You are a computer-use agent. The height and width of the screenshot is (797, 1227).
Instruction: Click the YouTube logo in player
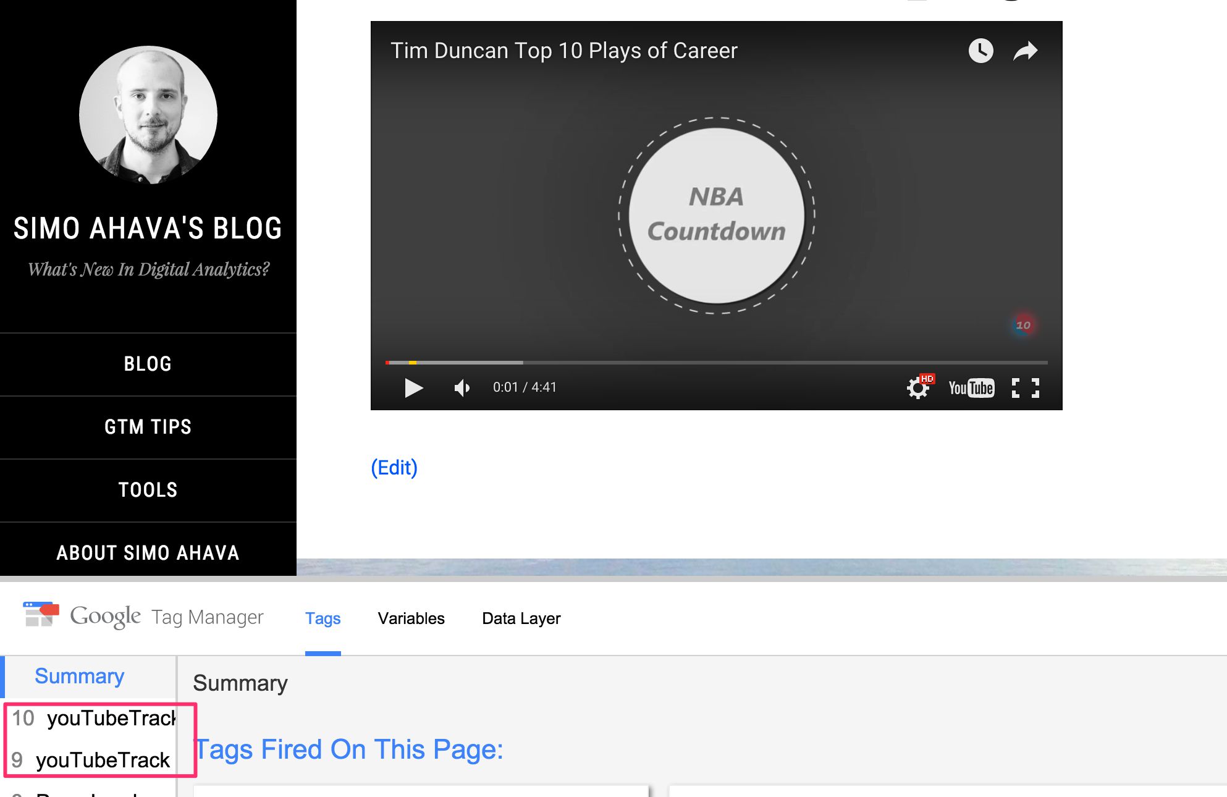(971, 388)
